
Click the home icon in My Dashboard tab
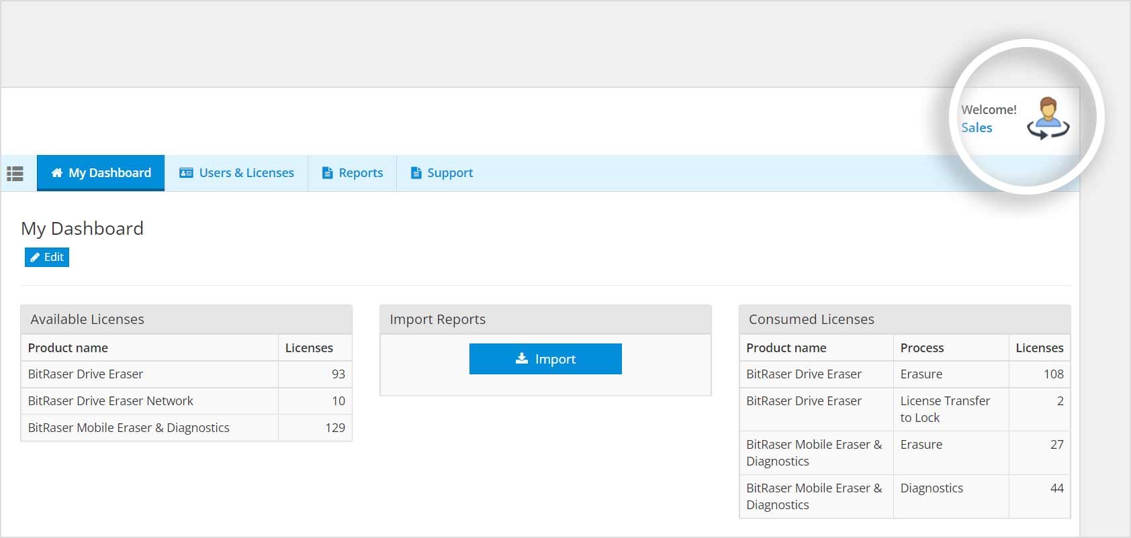(57, 172)
